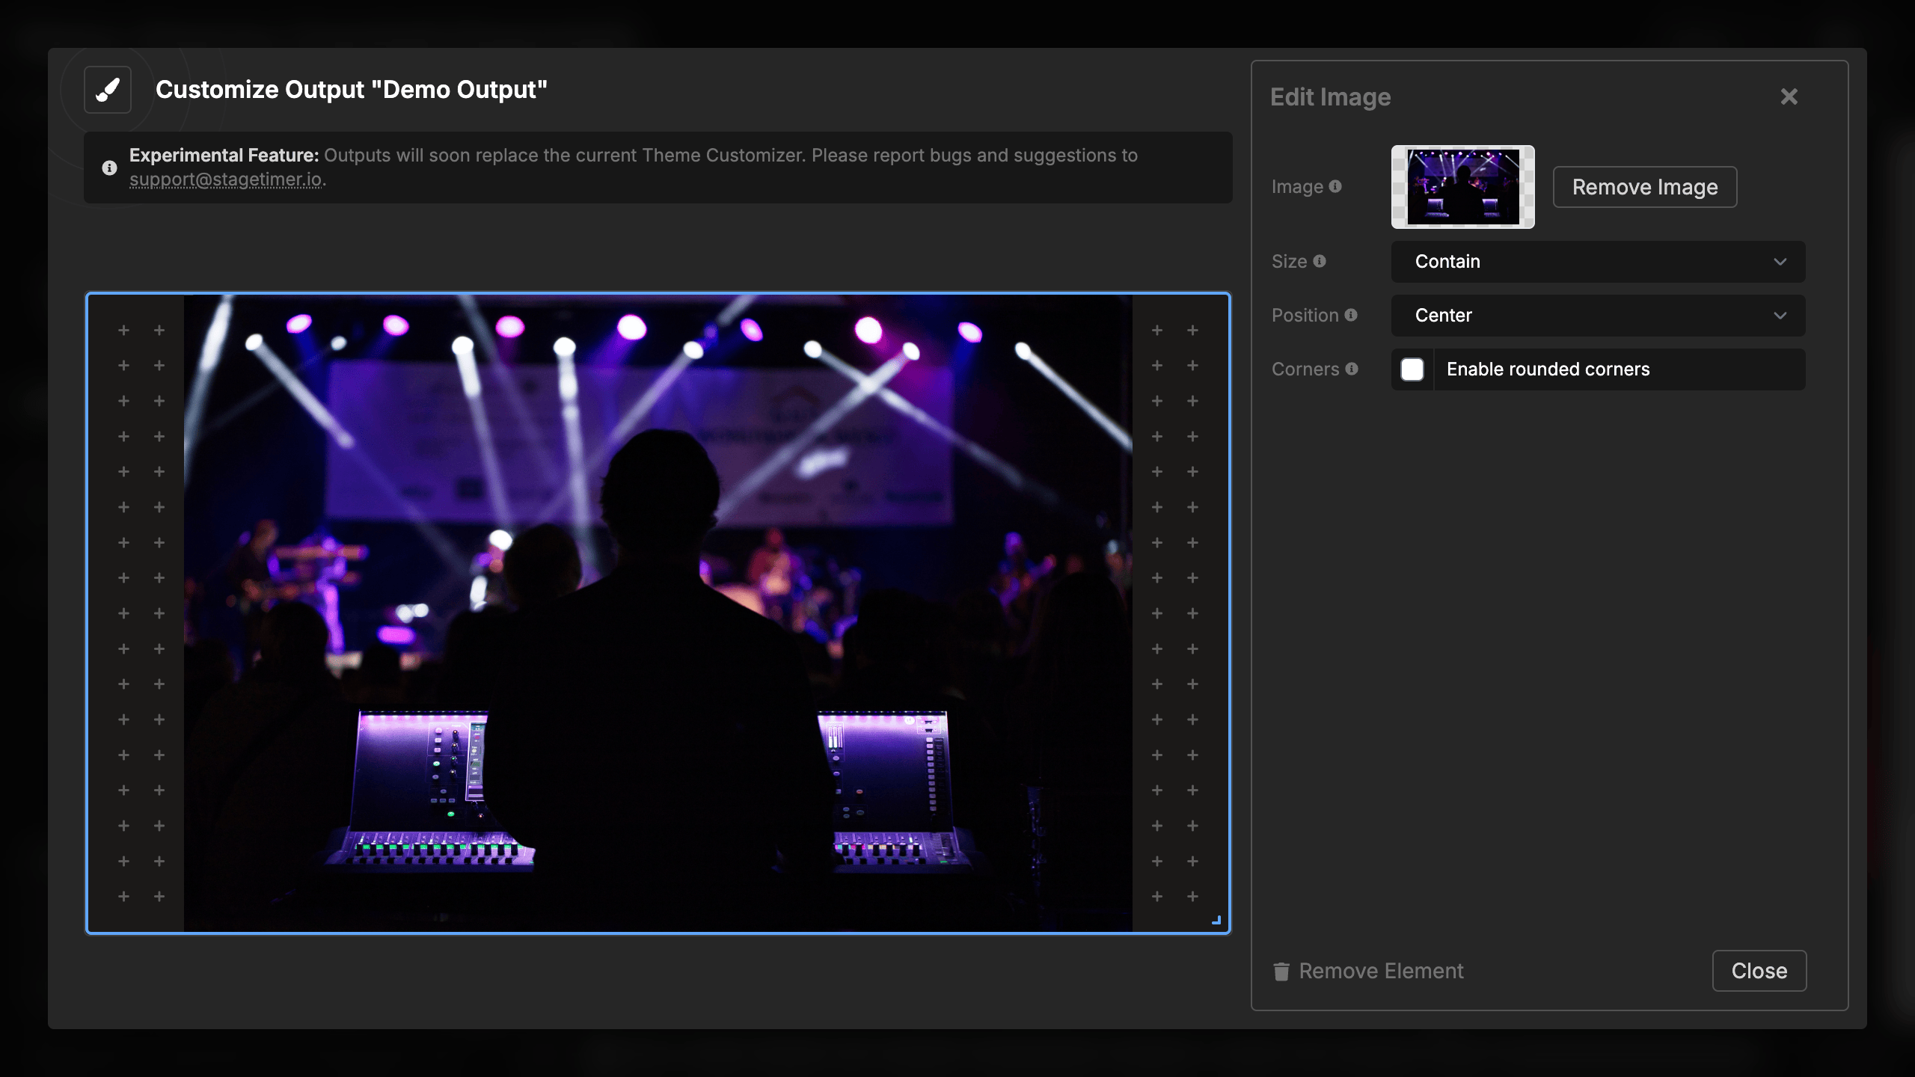Click the info icon beside Image label
Image resolution: width=1915 pixels, height=1077 pixels.
coord(1335,186)
